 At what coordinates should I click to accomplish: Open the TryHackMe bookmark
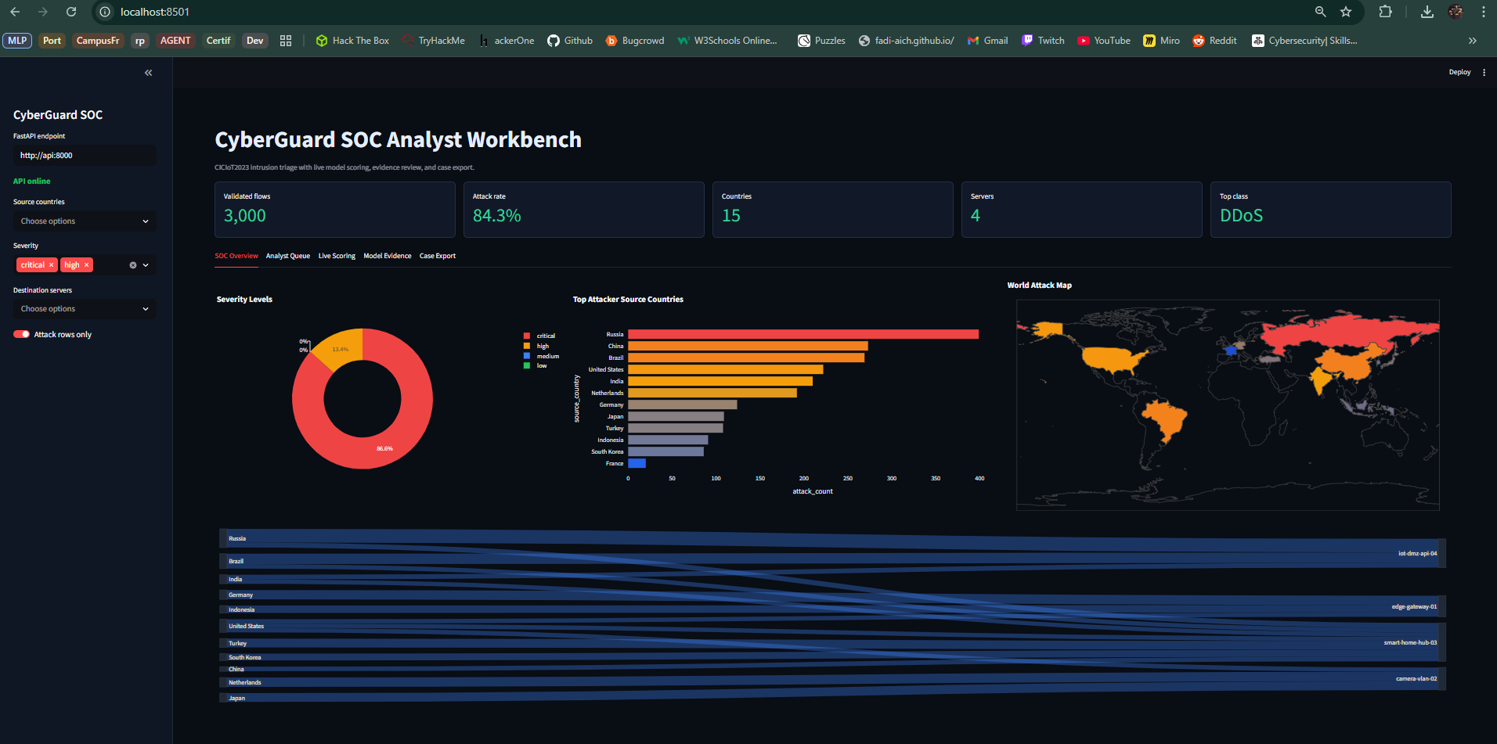pyautogui.click(x=433, y=41)
